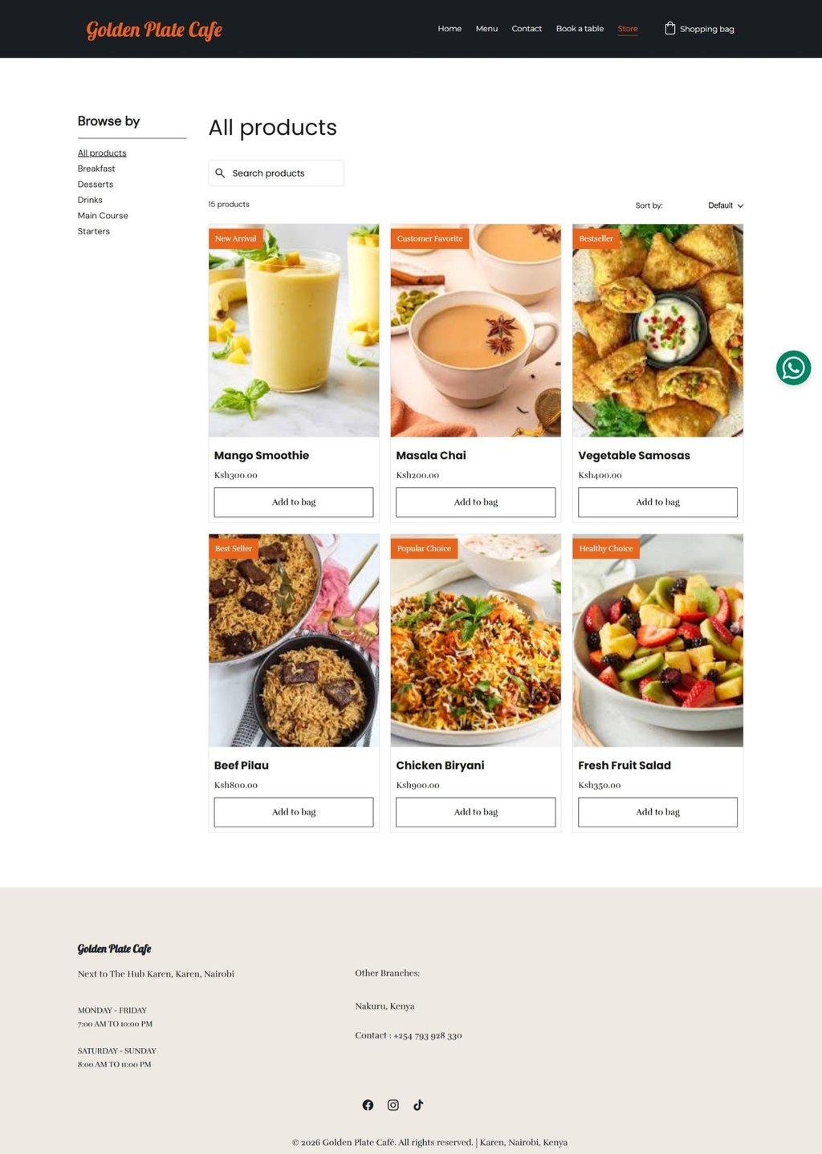This screenshot has height=1154, width=822.
Task: Open the Instagram icon in footer
Action: [x=393, y=1105]
